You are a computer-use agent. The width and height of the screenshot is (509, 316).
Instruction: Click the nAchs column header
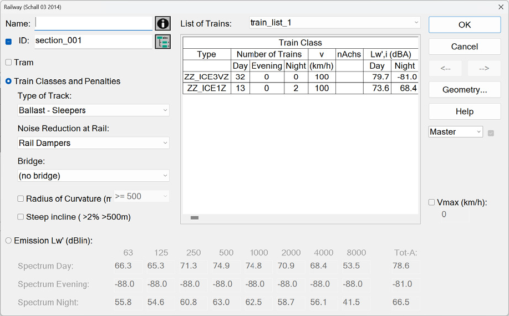(349, 54)
